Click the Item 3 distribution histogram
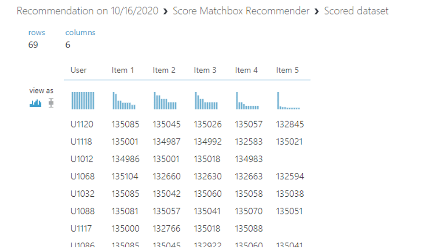This screenshot has width=423, height=249. 206,101
